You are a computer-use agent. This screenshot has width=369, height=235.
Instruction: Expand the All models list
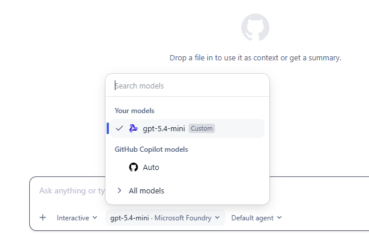pyautogui.click(x=187, y=190)
